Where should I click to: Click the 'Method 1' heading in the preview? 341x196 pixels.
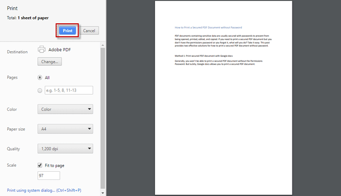(204, 56)
